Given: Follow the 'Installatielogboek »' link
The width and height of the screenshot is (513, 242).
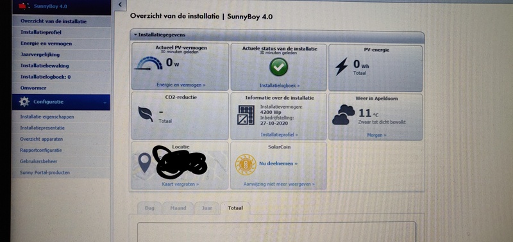Looking at the screenshot, I should click(280, 86).
